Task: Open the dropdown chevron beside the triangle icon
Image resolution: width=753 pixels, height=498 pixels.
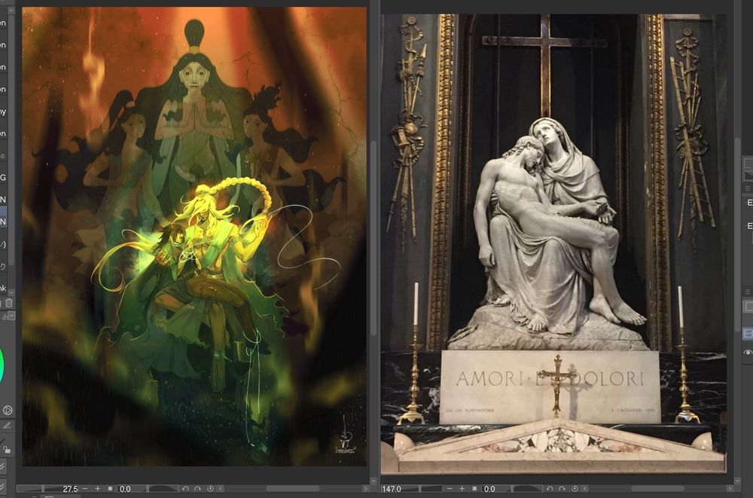Action: pos(12,316)
